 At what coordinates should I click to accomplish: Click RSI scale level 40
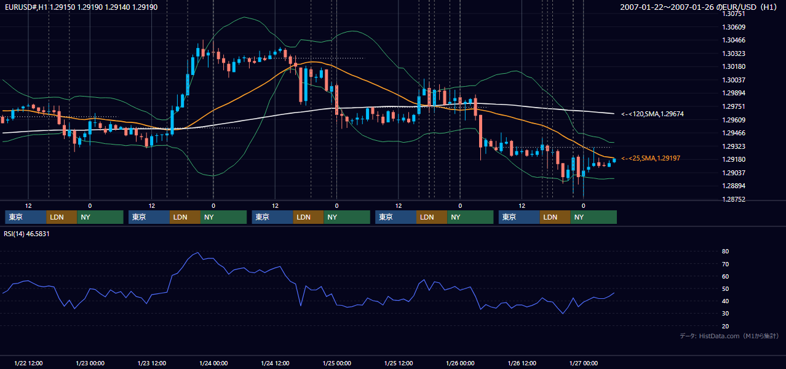[726, 301]
